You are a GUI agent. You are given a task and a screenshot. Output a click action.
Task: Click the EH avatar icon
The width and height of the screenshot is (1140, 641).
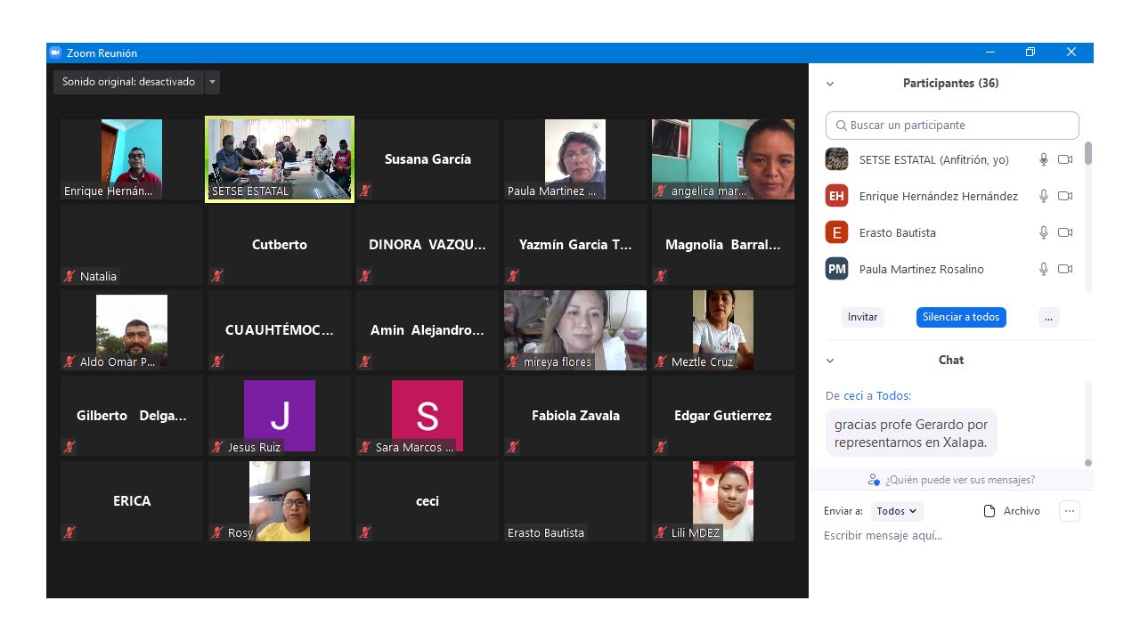pyautogui.click(x=836, y=196)
